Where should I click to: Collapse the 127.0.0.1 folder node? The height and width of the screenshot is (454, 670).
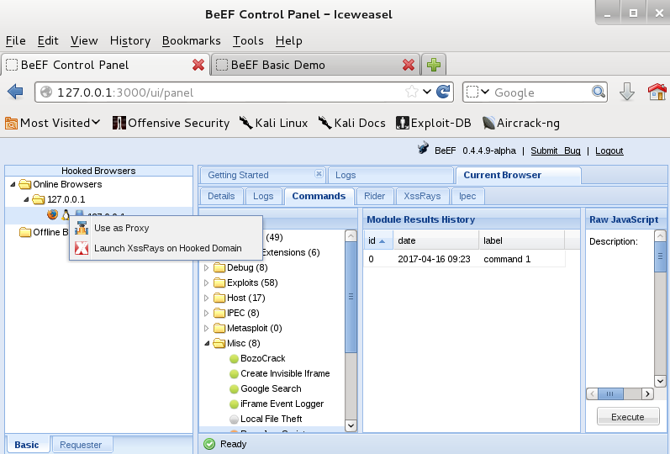click(27, 199)
